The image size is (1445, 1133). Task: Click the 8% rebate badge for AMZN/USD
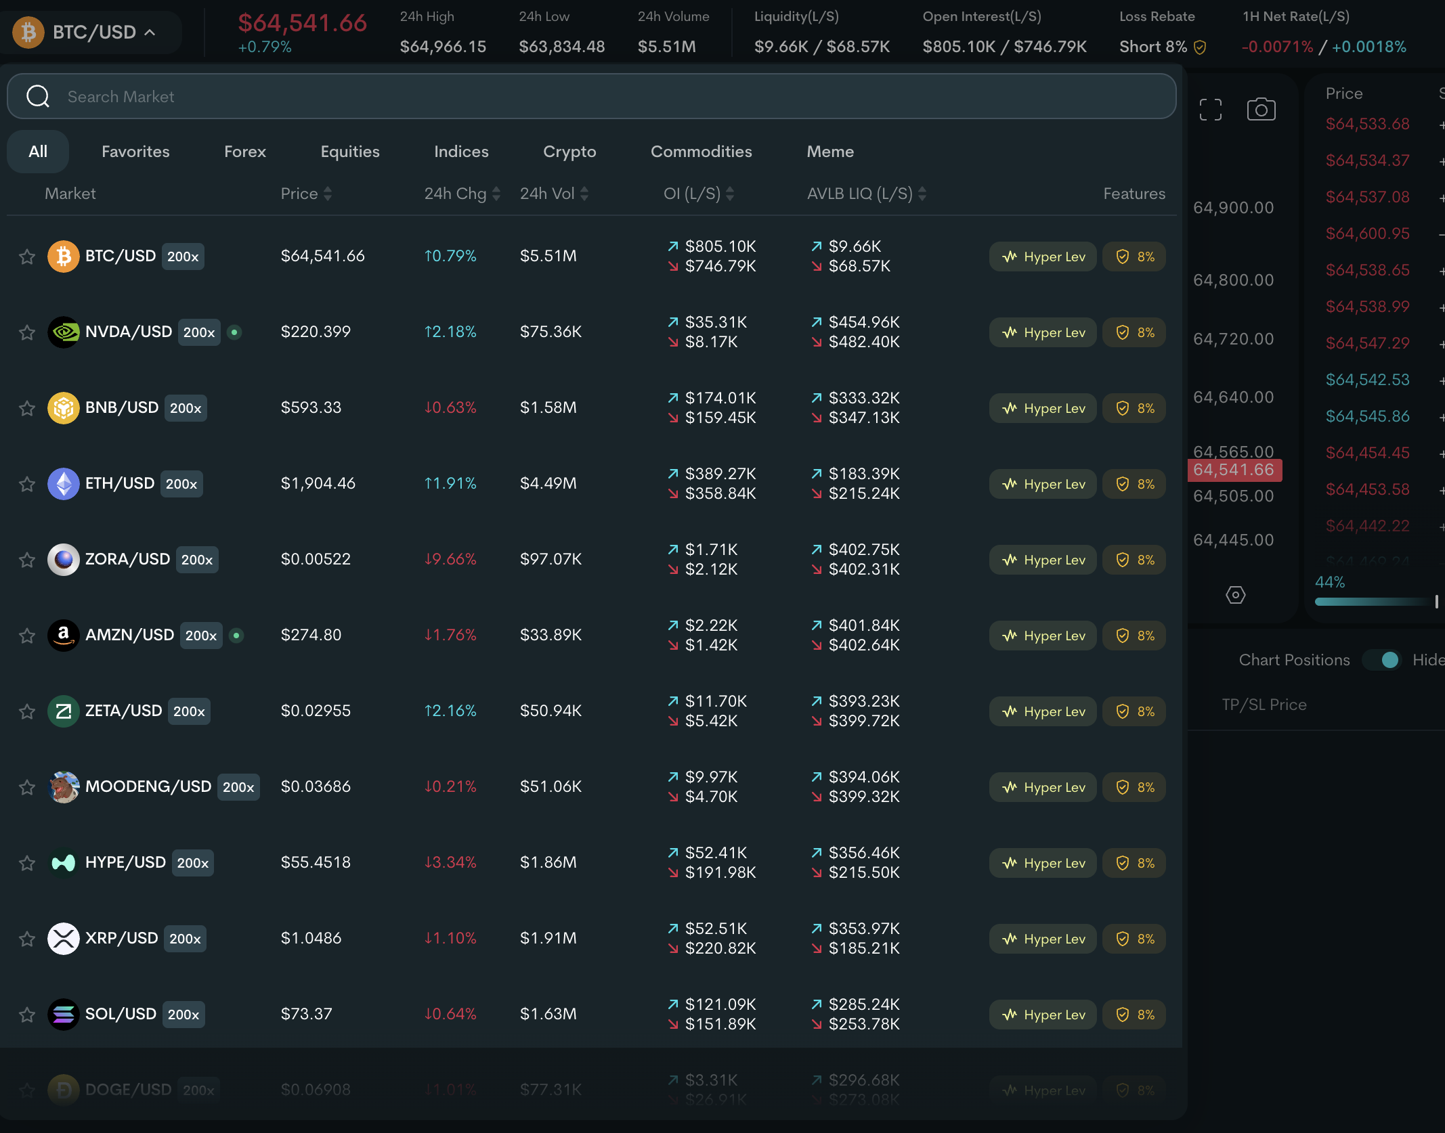click(x=1134, y=636)
